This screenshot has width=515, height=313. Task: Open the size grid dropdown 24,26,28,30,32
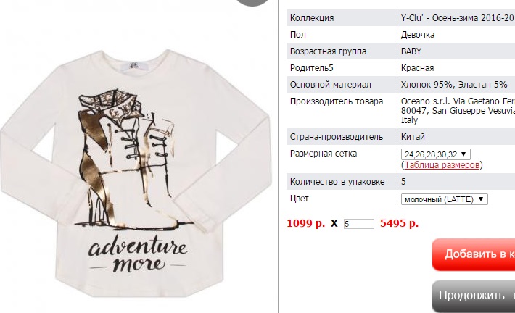[435, 154]
